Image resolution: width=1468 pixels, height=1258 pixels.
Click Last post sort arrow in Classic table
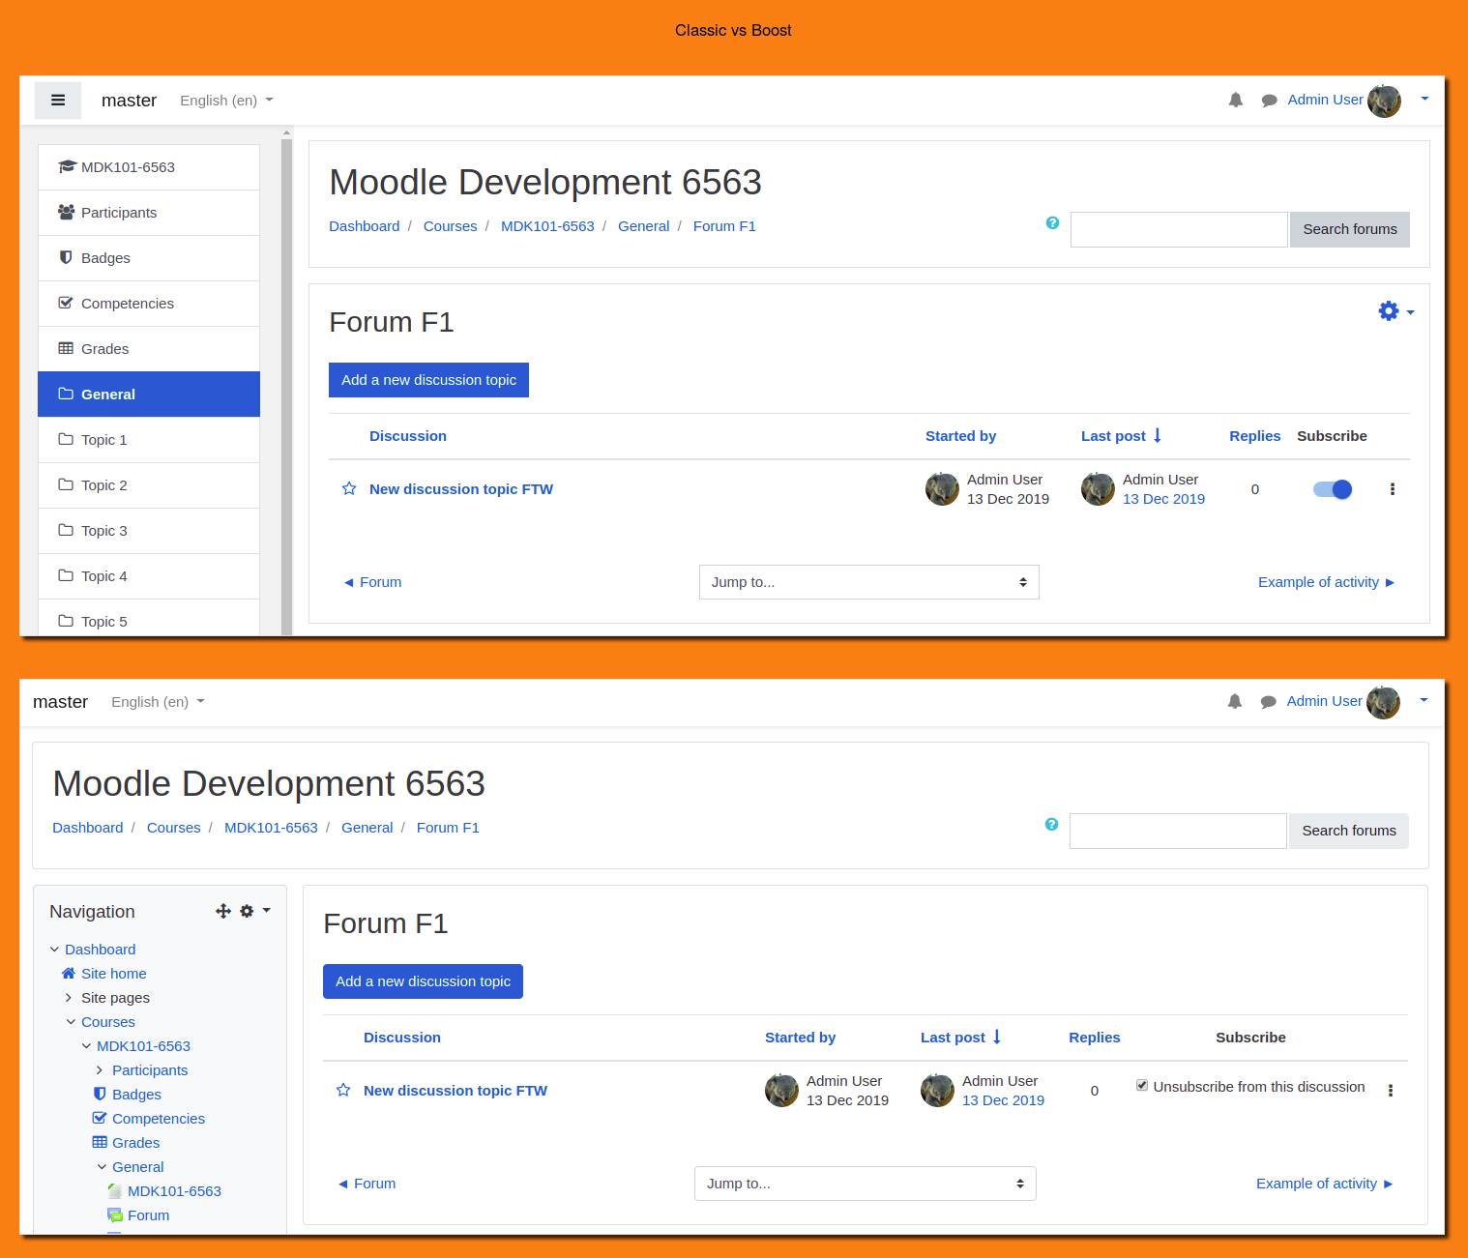point(996,1038)
